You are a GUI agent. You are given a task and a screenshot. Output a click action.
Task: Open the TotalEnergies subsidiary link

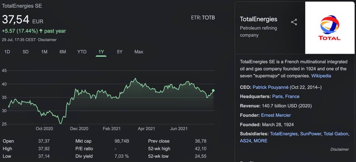[x=284, y=134]
